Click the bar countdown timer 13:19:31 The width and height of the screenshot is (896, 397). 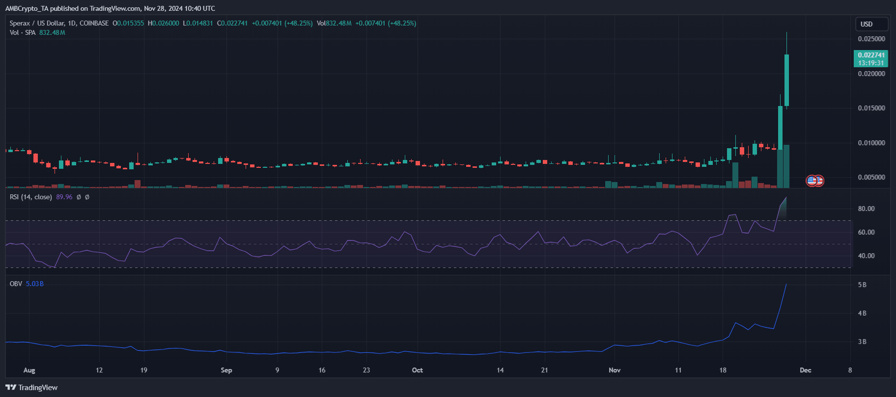pos(871,63)
